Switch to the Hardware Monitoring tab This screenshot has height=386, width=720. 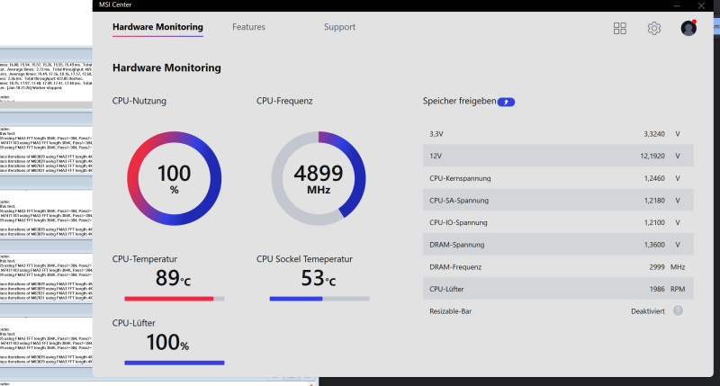coord(157,27)
